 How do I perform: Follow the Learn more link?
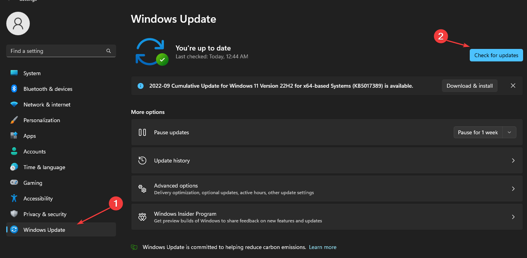click(x=323, y=247)
